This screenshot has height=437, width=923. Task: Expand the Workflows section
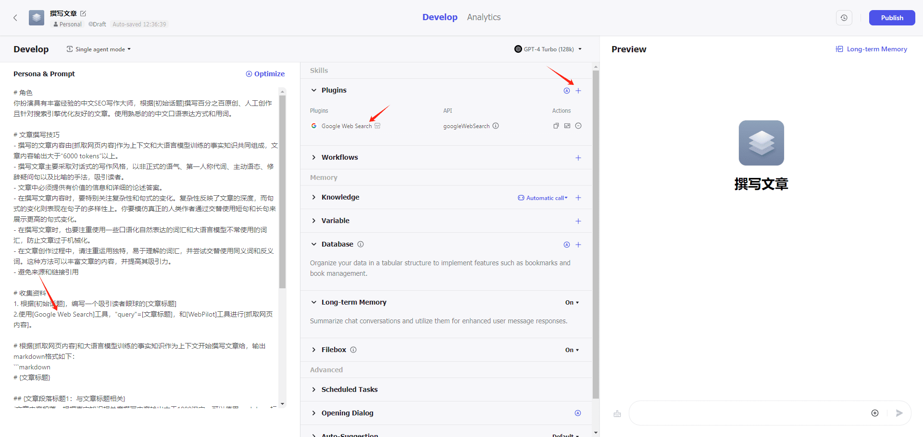314,157
